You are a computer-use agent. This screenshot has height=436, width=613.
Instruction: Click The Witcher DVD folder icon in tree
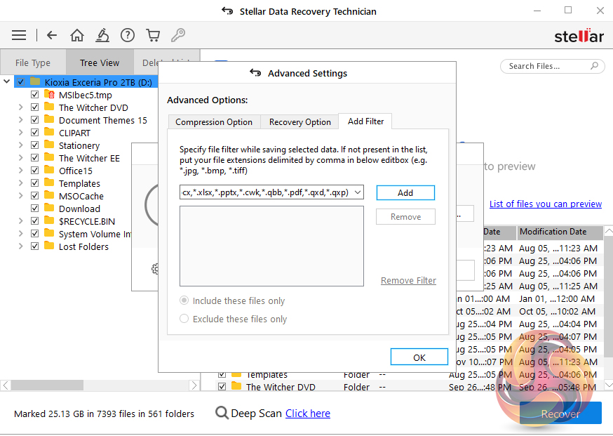49,107
